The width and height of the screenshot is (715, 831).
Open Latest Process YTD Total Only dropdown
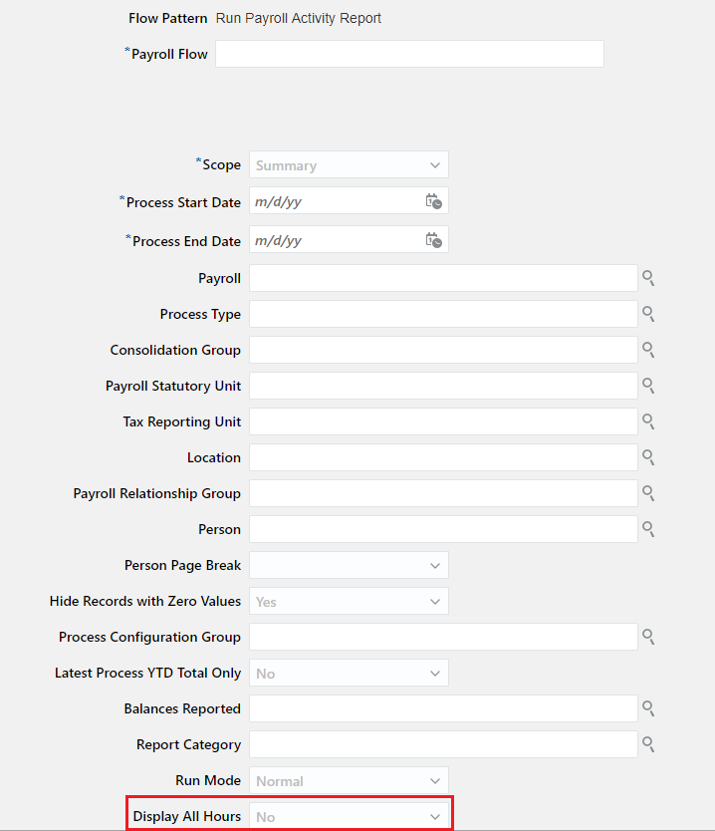(435, 674)
